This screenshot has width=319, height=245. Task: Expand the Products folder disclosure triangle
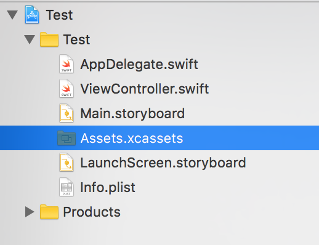coord(30,212)
